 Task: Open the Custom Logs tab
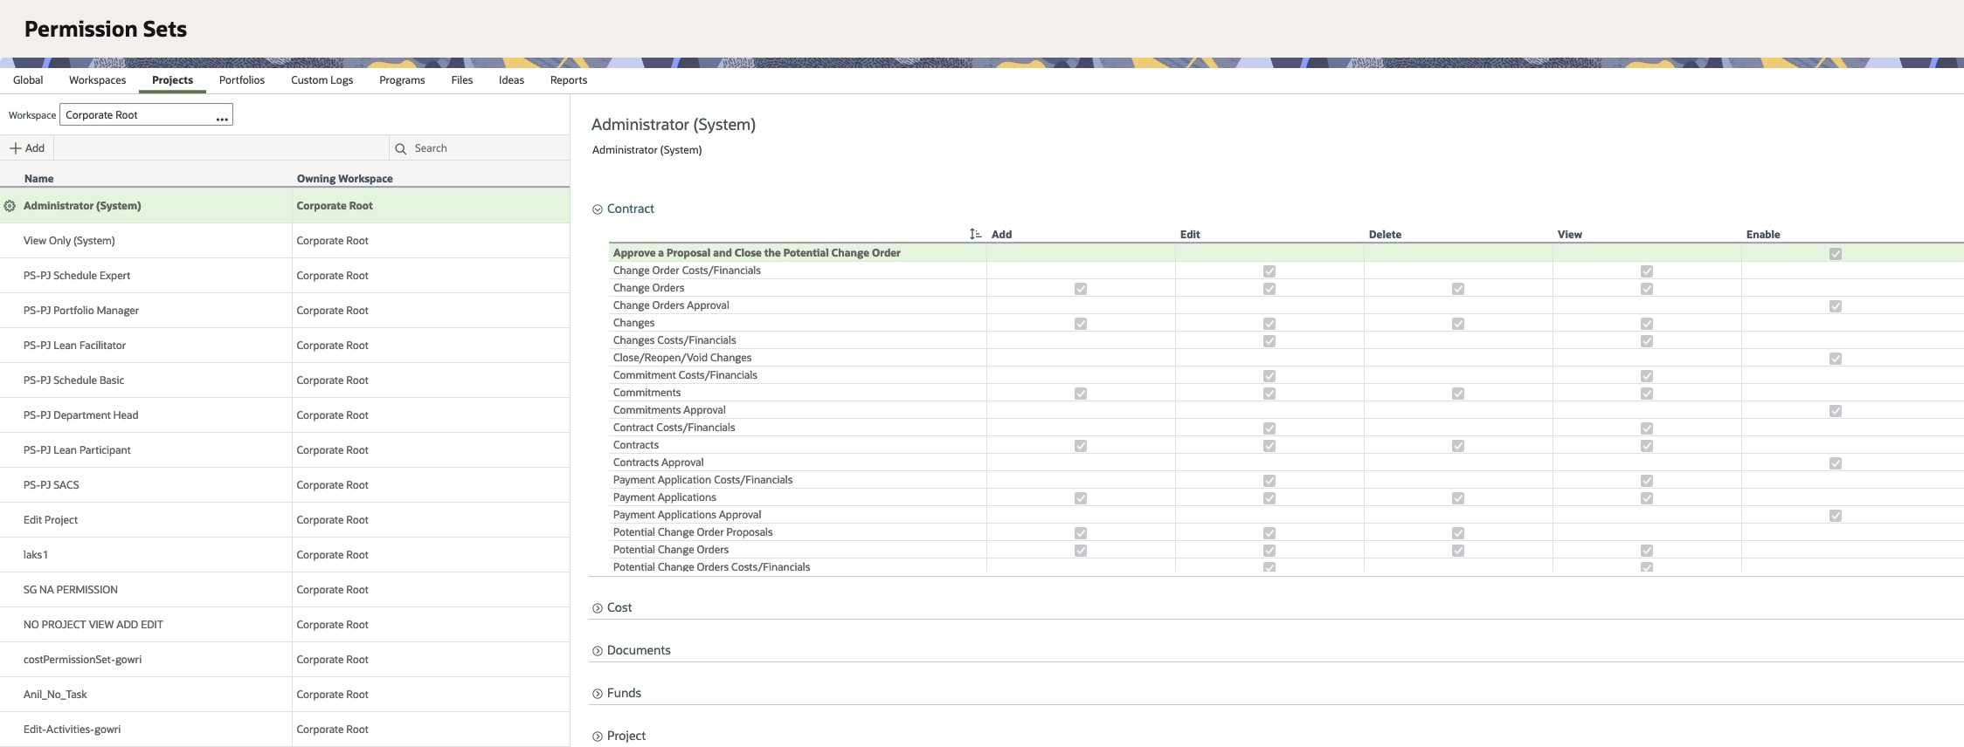coord(322,80)
